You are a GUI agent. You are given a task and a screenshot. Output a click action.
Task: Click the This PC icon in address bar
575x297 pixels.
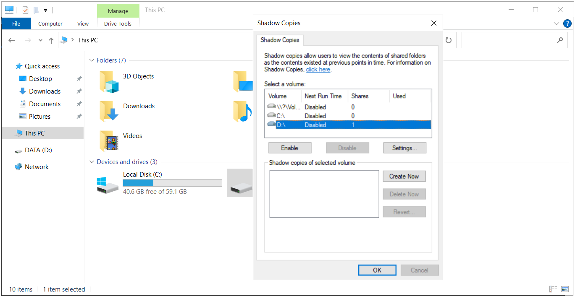(x=64, y=40)
